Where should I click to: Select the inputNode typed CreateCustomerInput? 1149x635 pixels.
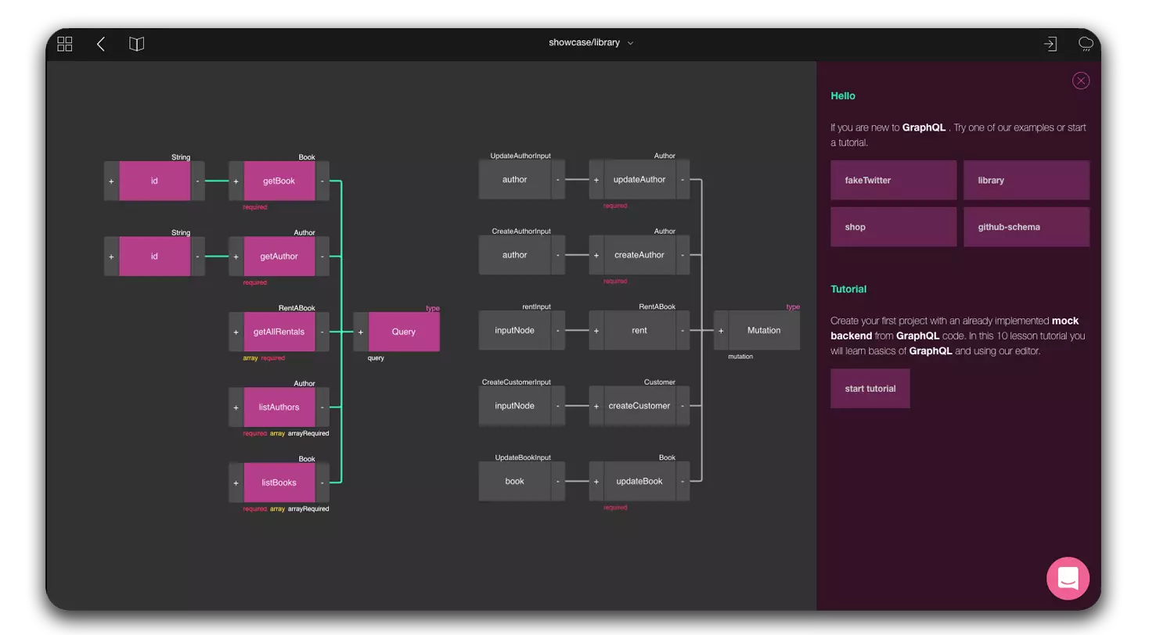coord(514,406)
